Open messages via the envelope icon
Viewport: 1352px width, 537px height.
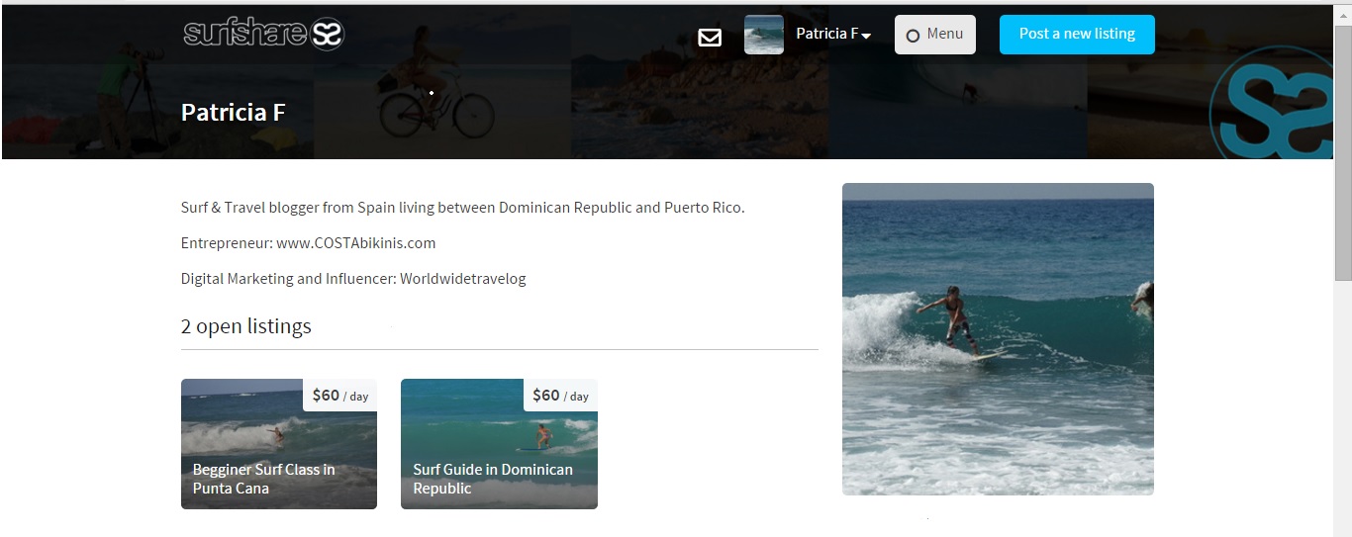click(710, 38)
